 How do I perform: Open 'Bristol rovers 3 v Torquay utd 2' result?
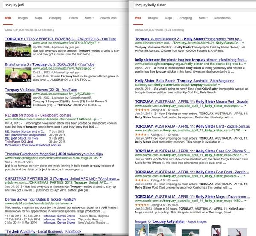49,64
